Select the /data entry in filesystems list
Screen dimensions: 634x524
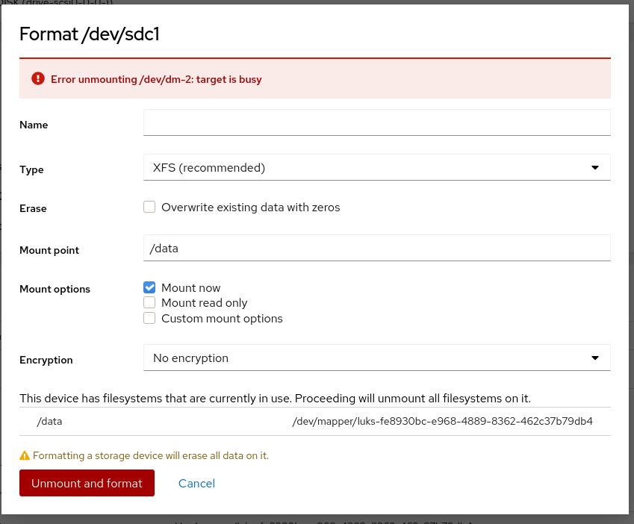[49, 421]
